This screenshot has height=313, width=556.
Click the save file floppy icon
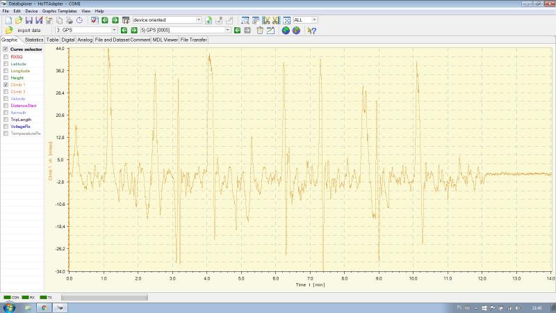[29, 20]
